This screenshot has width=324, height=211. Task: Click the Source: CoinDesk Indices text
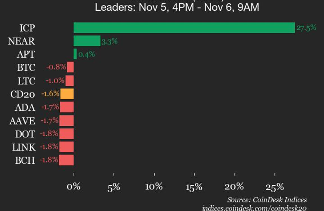(x=267, y=200)
